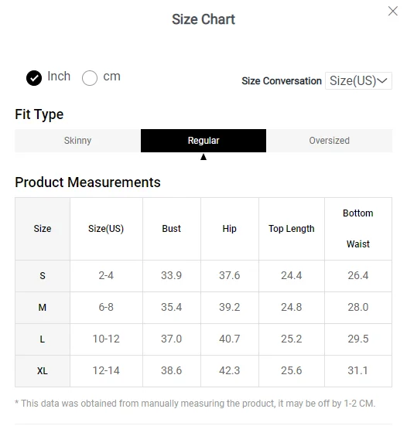407x426 pixels.
Task: Click the Bottom Waist column header
Action: [x=358, y=229]
